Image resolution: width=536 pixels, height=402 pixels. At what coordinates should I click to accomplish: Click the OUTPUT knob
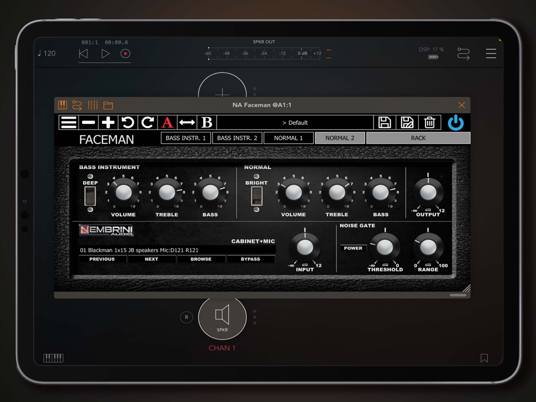[428, 192]
